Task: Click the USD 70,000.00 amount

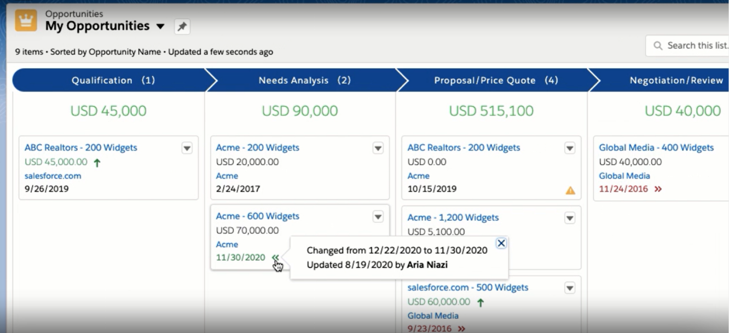Action: pos(247,231)
